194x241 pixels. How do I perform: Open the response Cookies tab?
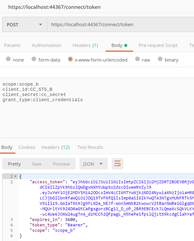pos(27,147)
